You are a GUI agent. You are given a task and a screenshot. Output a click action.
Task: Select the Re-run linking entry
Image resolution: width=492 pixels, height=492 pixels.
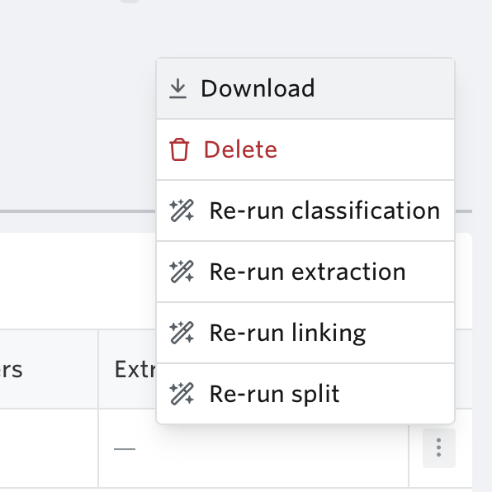click(305, 333)
